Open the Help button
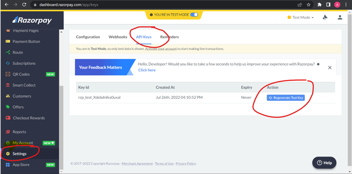This screenshot has width=352, height=174. tap(324, 163)
